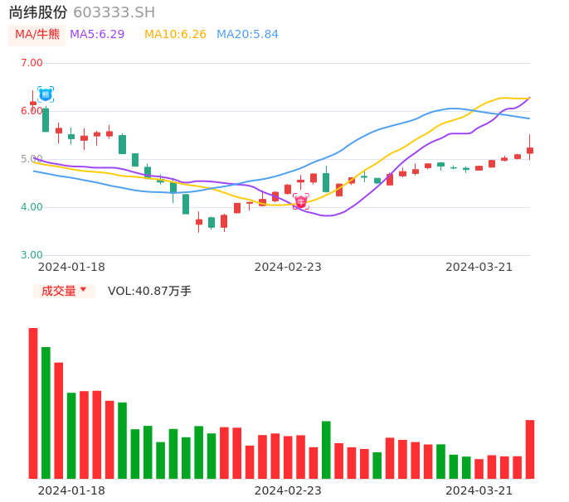The image size is (569, 502).
Task: Click the blue bear marker icon
Action: [46, 94]
